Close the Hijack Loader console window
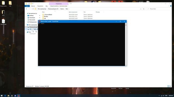The height and width of the screenshot is (97, 174). click(125, 22)
